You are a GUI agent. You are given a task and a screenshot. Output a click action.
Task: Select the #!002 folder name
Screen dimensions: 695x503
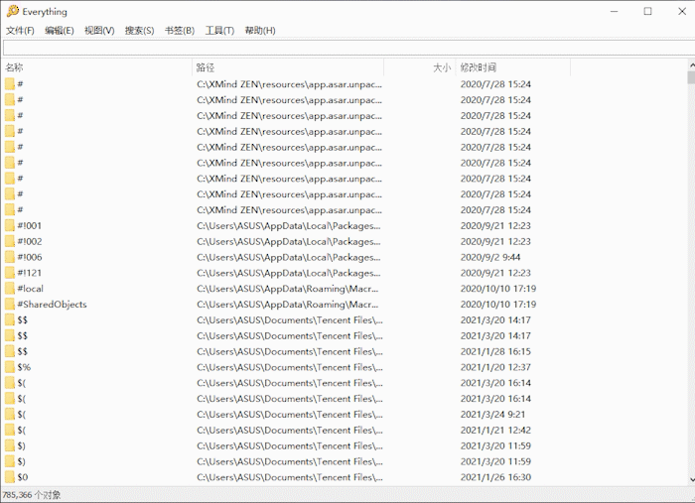click(30, 241)
